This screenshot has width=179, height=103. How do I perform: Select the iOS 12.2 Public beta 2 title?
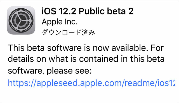pyautogui.click(x=88, y=11)
